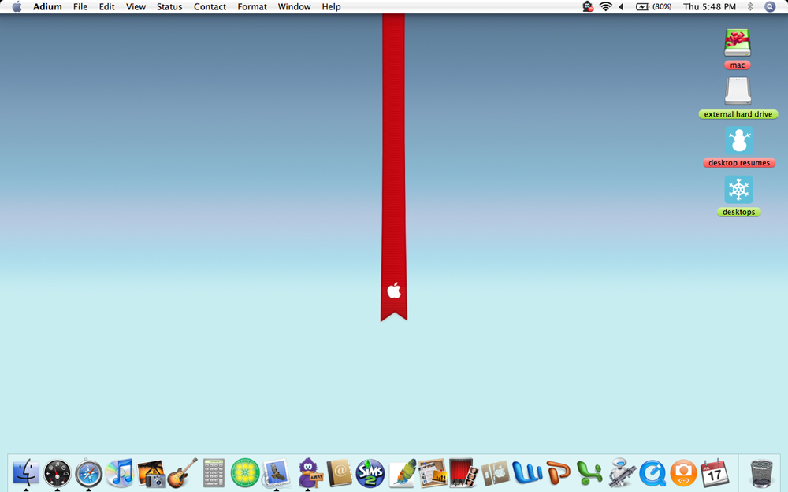Screen dimensions: 788x492
Task: Open the Edit menu
Action: tap(106, 6)
